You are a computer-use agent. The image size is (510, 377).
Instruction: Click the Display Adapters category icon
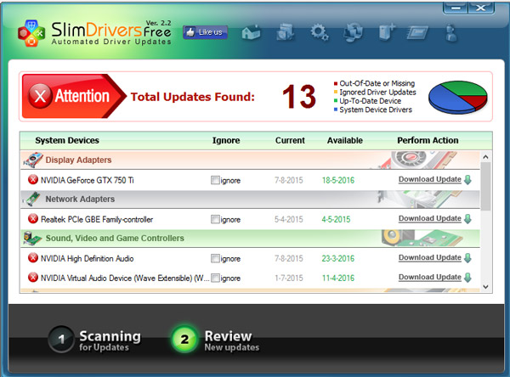(33, 160)
